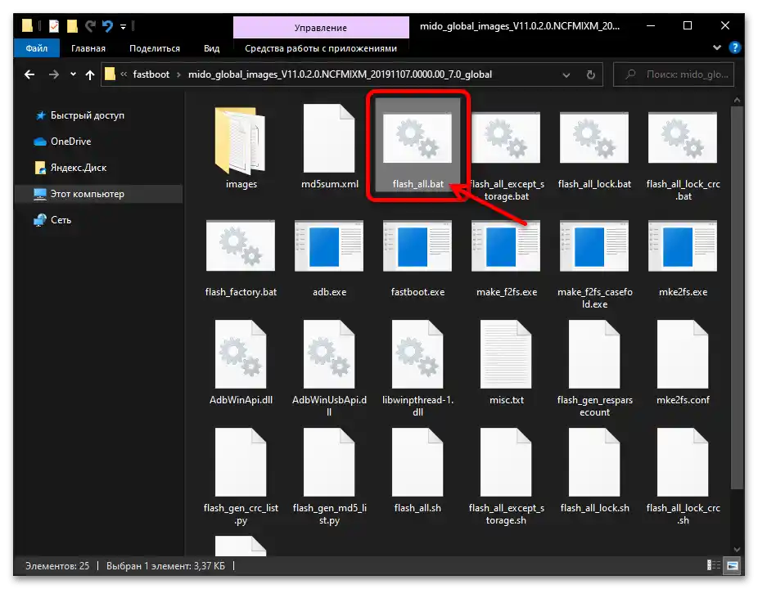Select the AdbWinUsbApi.dll file
The height and width of the screenshot is (589, 758).
[x=329, y=368]
